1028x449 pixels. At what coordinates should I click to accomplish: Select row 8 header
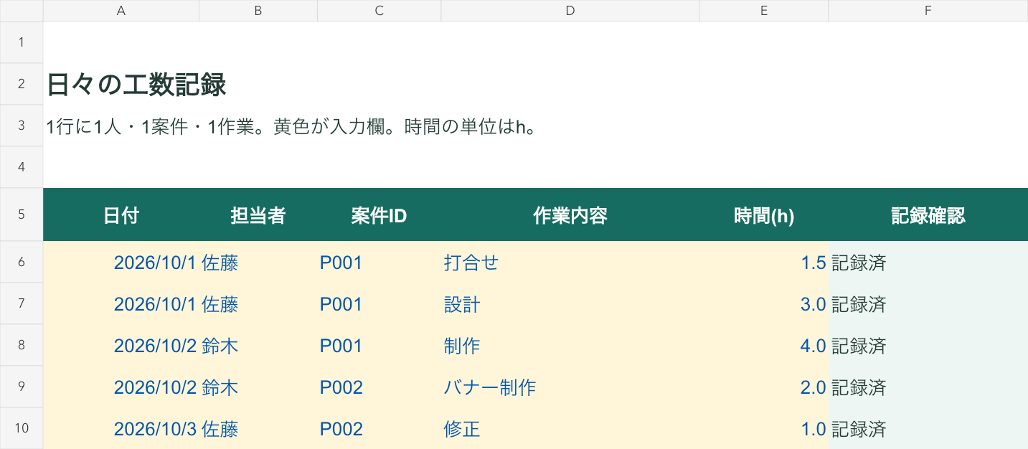tap(22, 345)
